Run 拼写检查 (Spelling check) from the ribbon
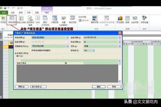The image size is (161, 107). 144,20
